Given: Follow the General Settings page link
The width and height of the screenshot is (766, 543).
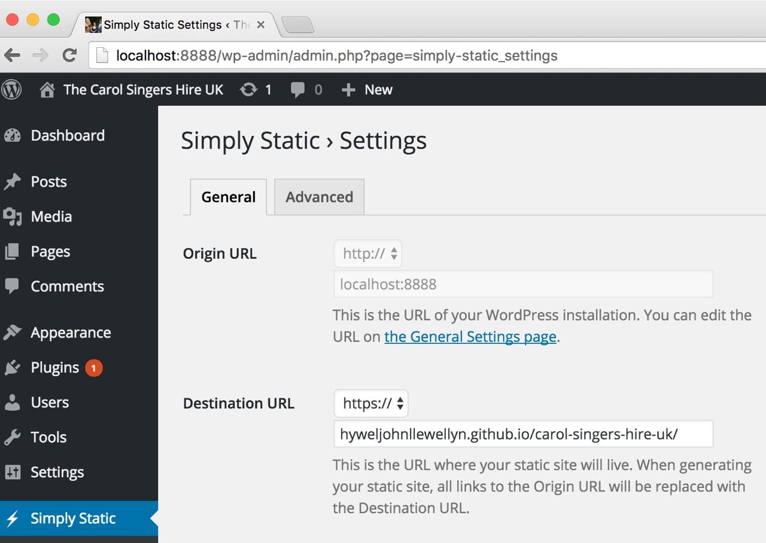Looking at the screenshot, I should [470, 337].
